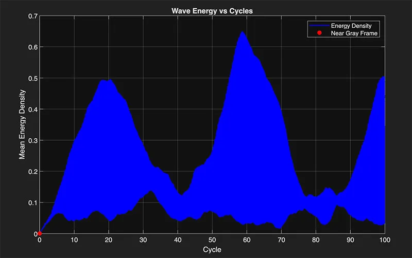This screenshot has width=412, height=258.
Task: Click the red Near Gray Frame legend dot
Action: click(319, 33)
